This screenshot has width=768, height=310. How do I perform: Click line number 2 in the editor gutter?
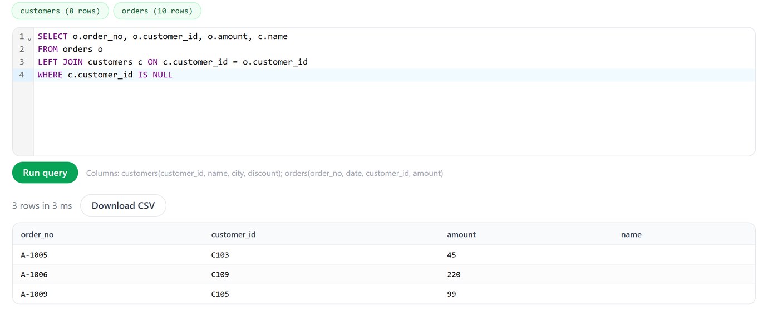[x=22, y=49]
